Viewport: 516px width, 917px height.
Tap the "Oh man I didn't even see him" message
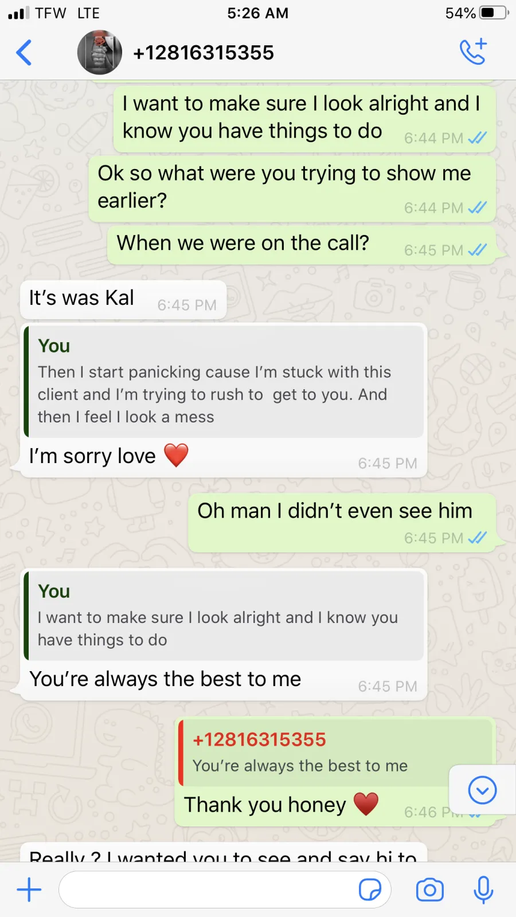coord(342,523)
